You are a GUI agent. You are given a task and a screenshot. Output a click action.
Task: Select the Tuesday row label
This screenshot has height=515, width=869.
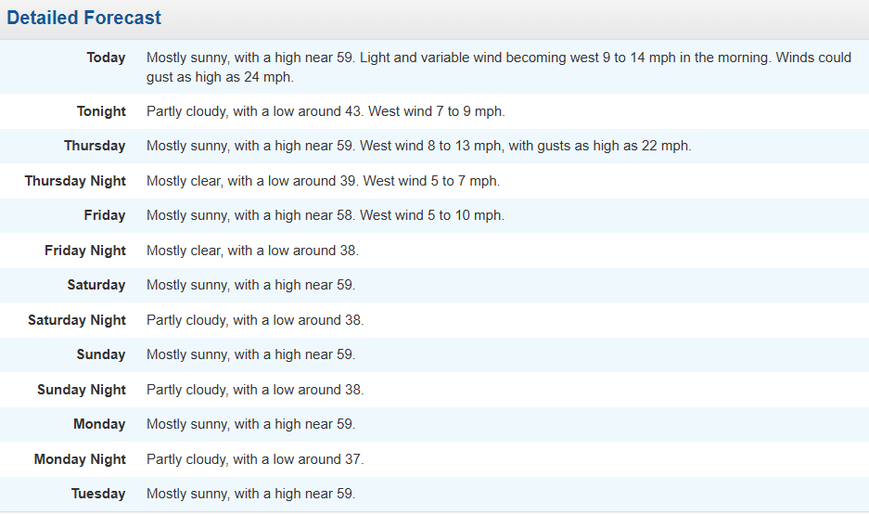click(x=98, y=494)
